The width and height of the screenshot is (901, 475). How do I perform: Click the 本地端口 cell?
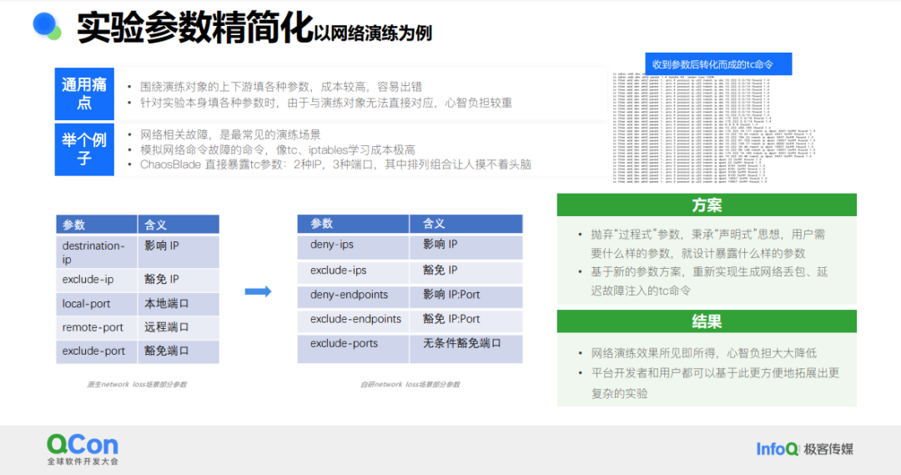(179, 304)
